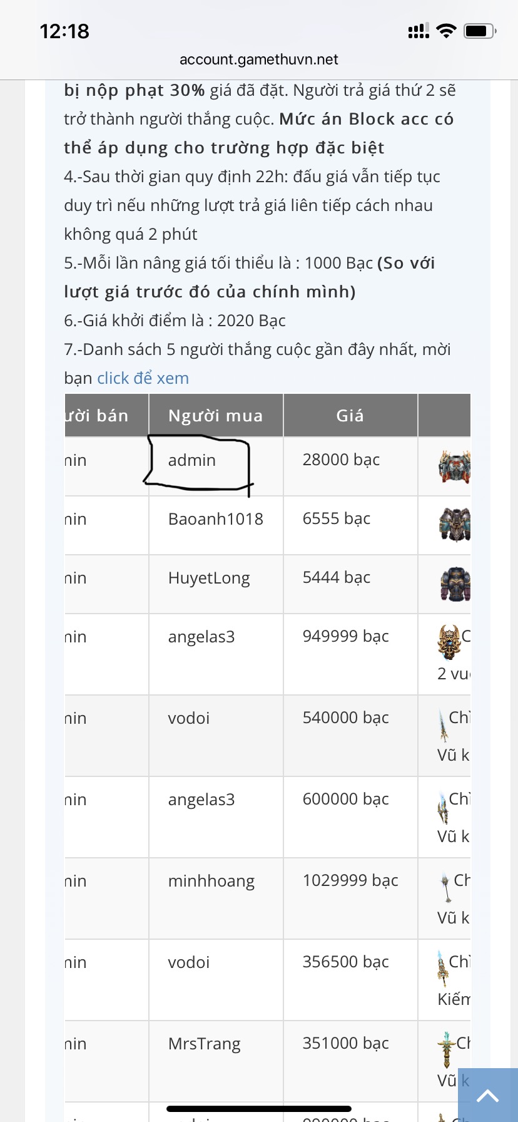Tap the battery icon in the status bar

pos(480,31)
